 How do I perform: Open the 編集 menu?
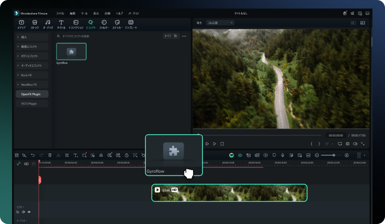[72, 13]
